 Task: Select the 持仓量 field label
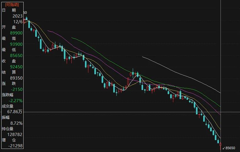pyautogui.click(x=8, y=129)
